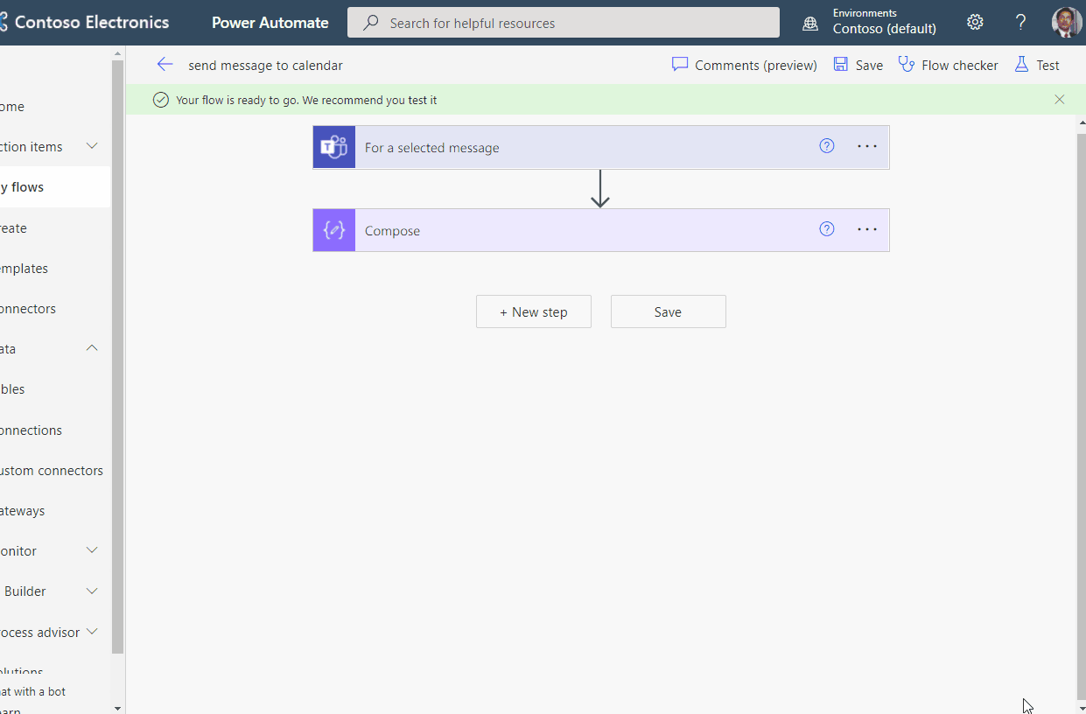Expand Action items chevron in sidebar
1086x714 pixels.
92,146
